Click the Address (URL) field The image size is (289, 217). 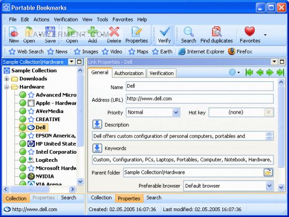[200, 99]
